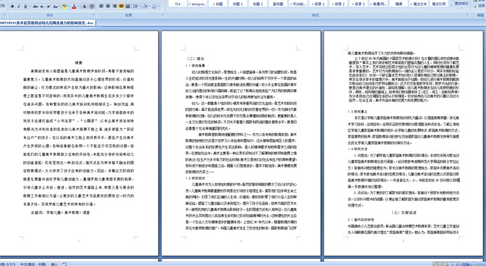486x266 pixels.
Task: Switch to the open document tab
Action: (47, 23)
